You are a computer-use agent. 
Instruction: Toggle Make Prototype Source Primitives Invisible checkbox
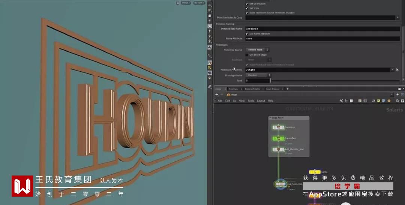coord(247,65)
